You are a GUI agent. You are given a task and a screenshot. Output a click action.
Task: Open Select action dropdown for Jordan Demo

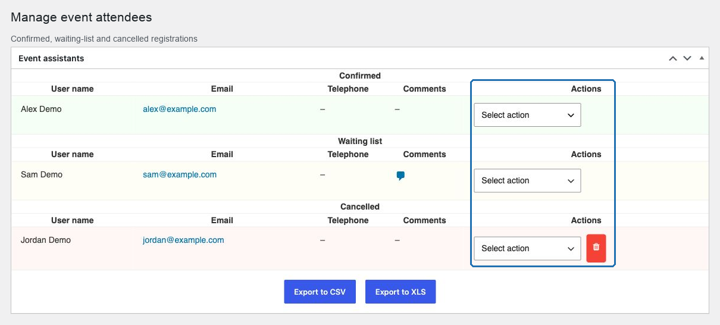[x=527, y=248]
